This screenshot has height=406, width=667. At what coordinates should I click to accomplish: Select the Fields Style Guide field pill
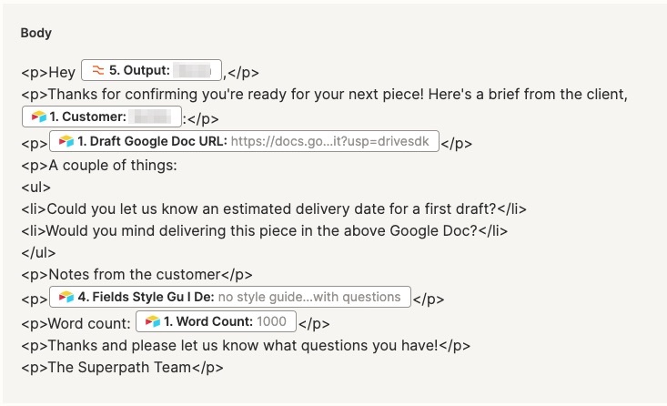click(x=230, y=297)
